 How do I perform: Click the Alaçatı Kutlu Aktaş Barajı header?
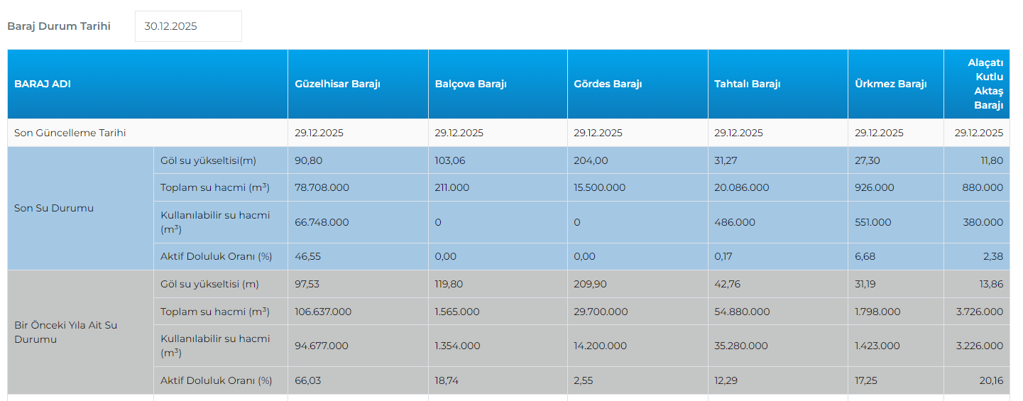coord(985,84)
